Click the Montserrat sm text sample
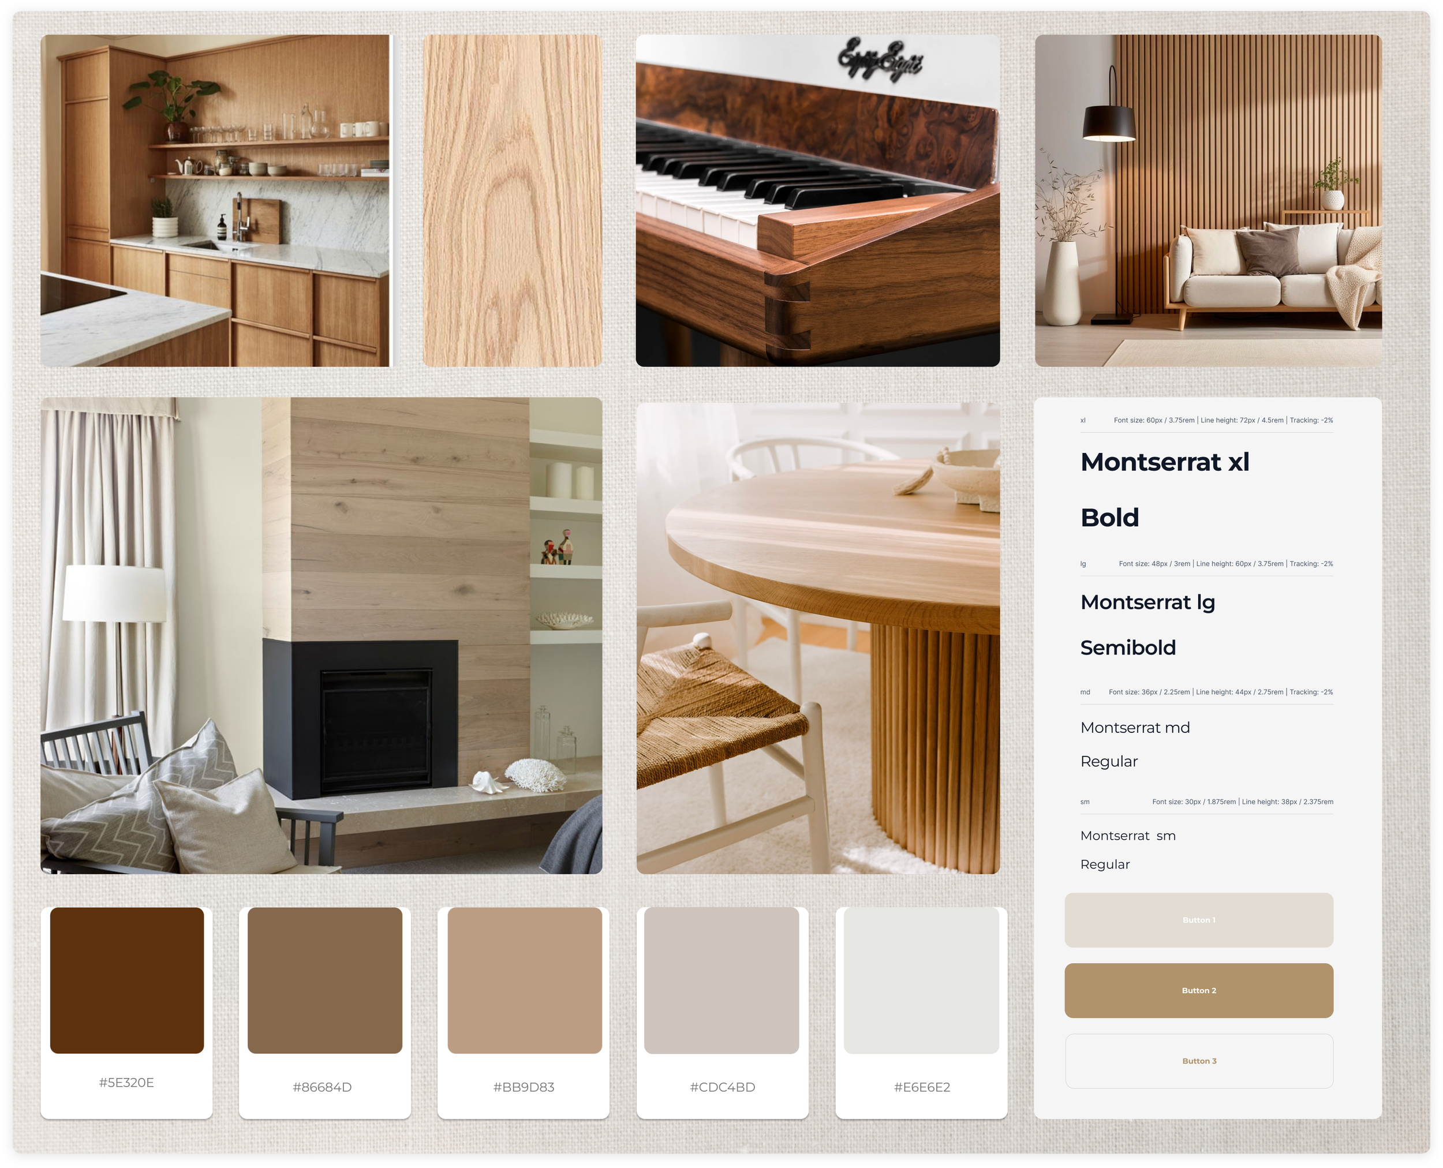Screen dimensions: 1443x1168 point(1127,836)
